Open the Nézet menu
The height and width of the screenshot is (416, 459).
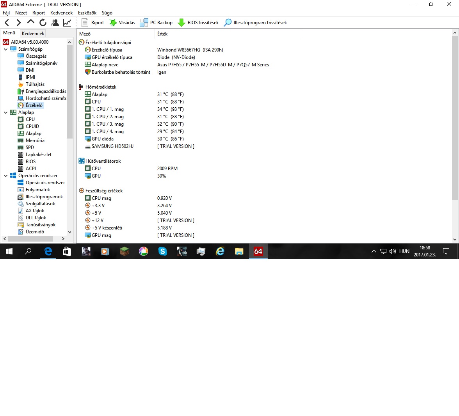point(21,13)
